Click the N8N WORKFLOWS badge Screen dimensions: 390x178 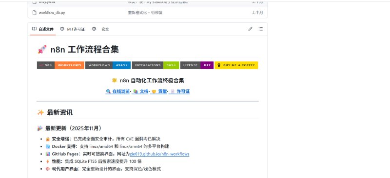click(60, 65)
